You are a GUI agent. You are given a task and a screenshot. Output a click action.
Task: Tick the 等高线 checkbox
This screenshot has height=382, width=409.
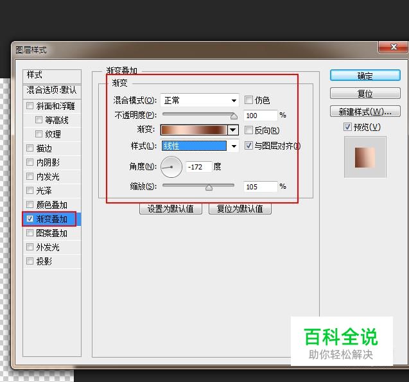click(39, 120)
